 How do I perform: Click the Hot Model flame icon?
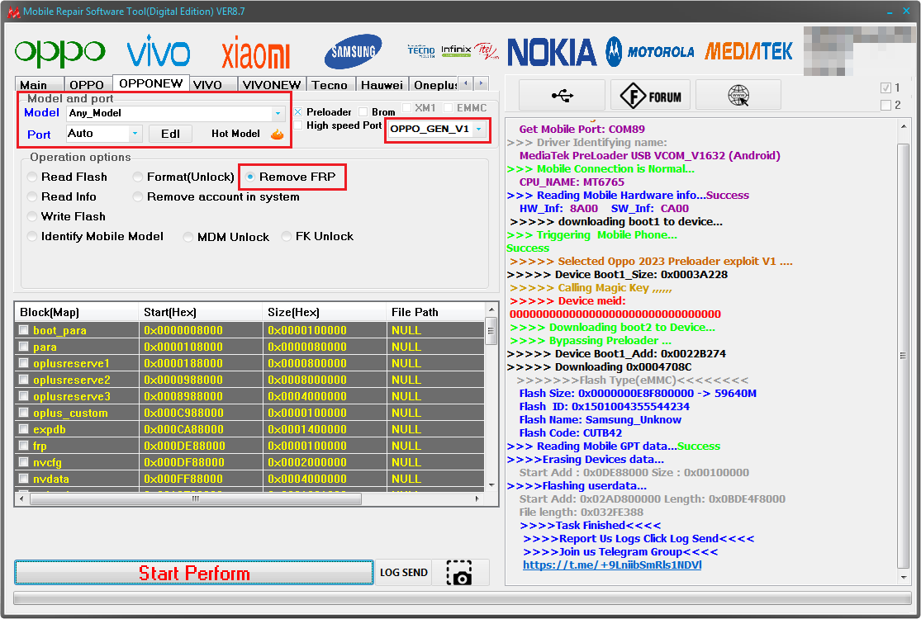coord(278,134)
